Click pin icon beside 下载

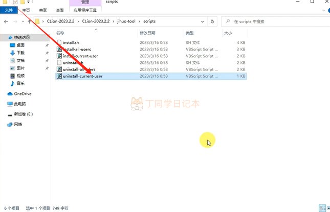pyautogui.click(x=47, y=53)
